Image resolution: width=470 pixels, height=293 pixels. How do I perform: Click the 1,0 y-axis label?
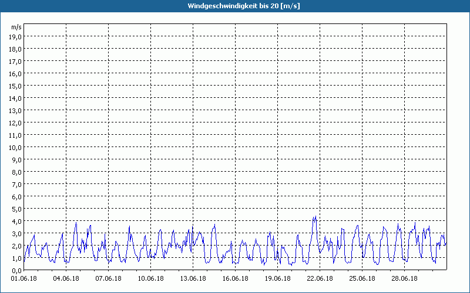18,258
